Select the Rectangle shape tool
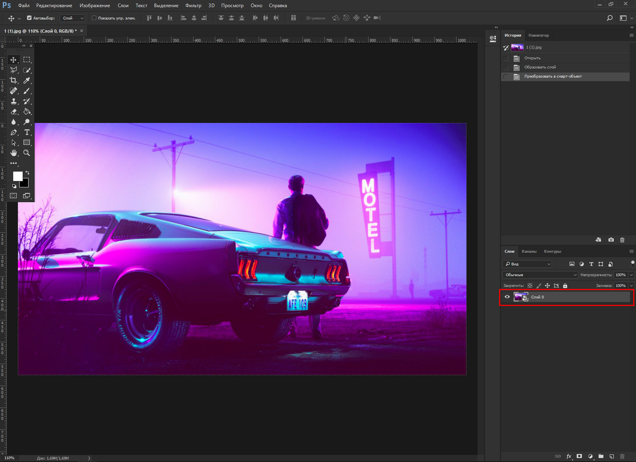The image size is (636, 462). pos(26,143)
